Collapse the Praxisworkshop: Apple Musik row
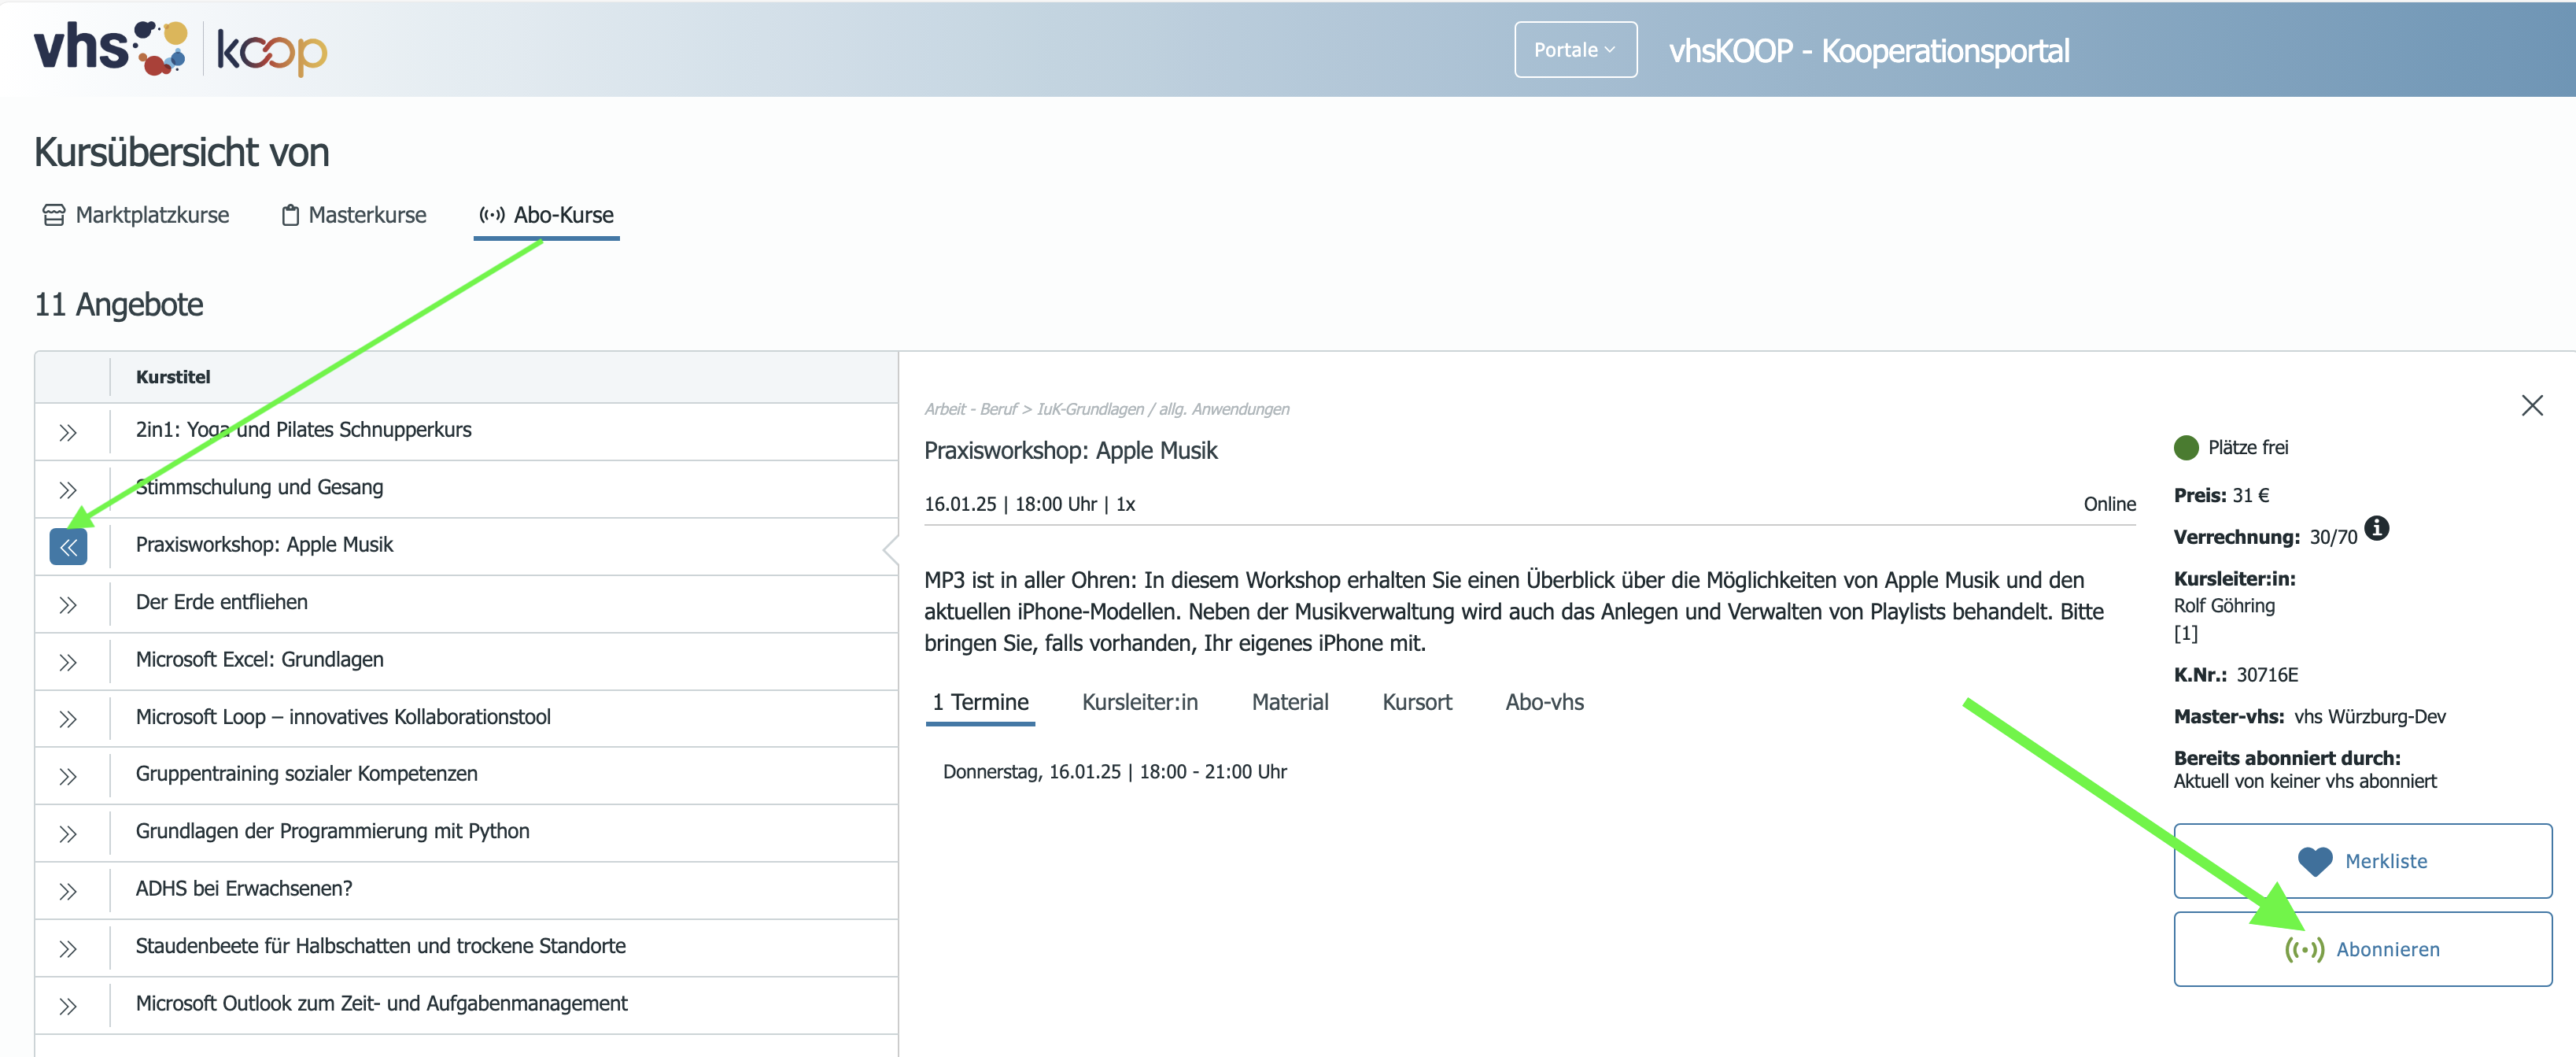Viewport: 2576px width, 1057px height. click(x=68, y=546)
